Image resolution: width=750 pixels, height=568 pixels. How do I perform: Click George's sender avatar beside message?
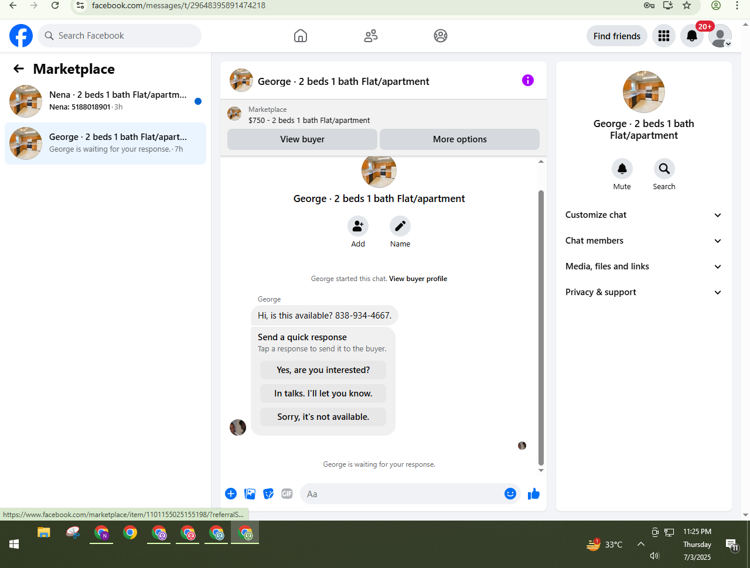(x=238, y=427)
